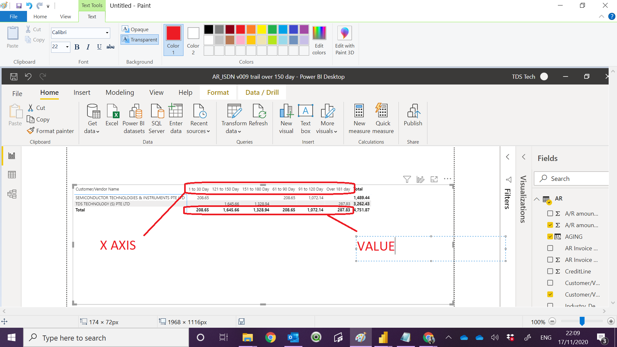This screenshot has height=347, width=617.
Task: Open Data view table icon in Power BI
Action: coord(12,175)
